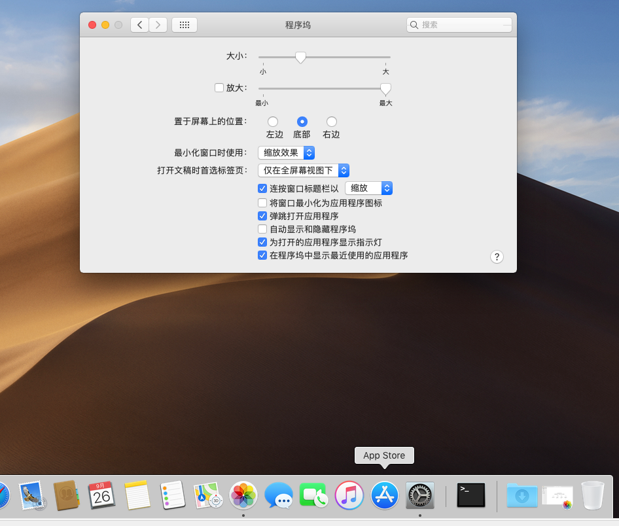Screen dimensions: 619x526
Task: Open iTunes from the Dock
Action: coord(349,495)
